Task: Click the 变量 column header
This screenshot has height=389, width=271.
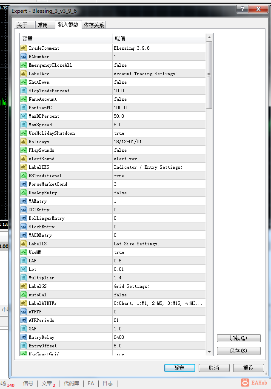Action: point(66,39)
